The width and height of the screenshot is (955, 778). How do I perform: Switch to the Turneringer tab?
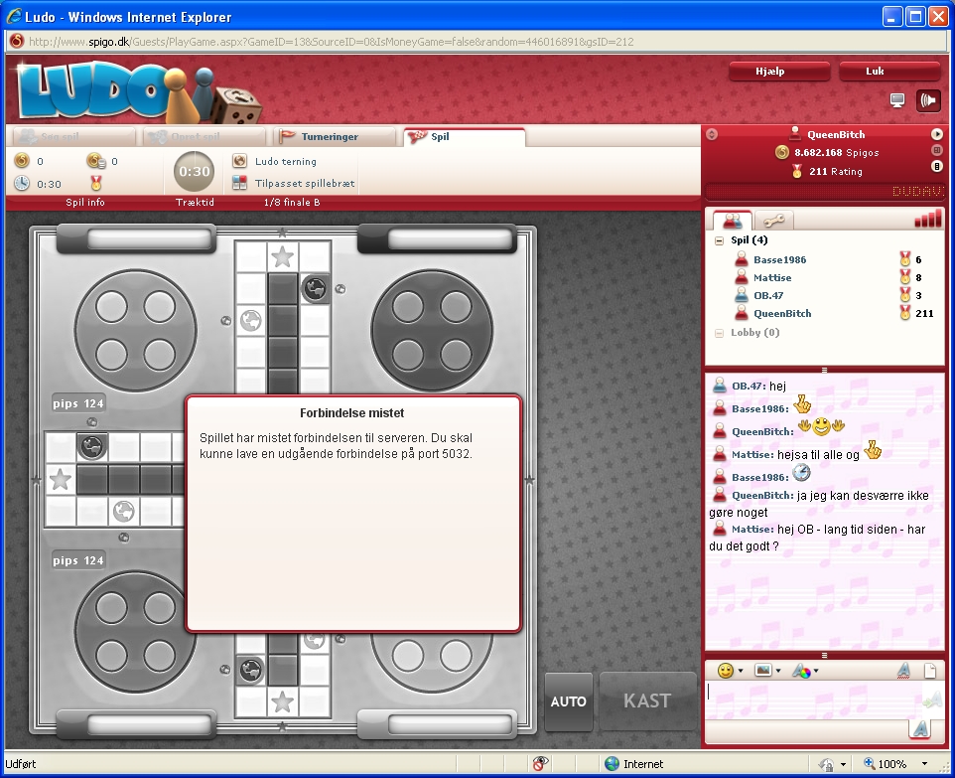(330, 137)
